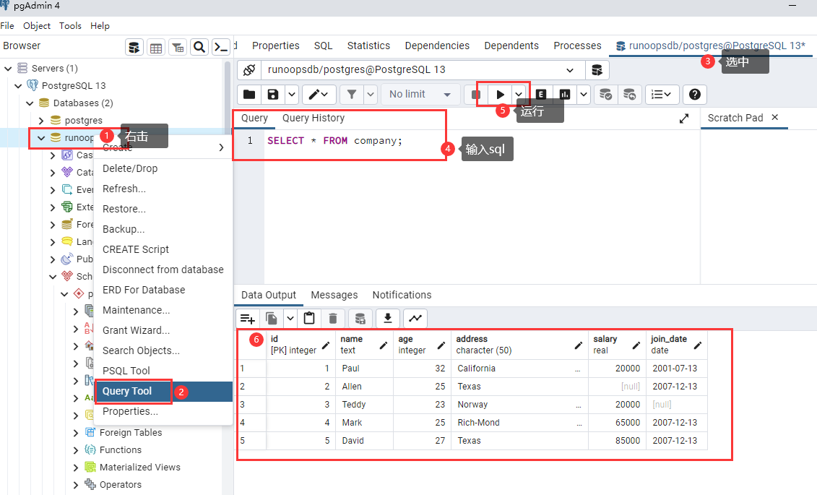Viewport: 817px width, 495px height.
Task: Collapse the PostgreSQL 13 server tree node
Action: (20, 85)
